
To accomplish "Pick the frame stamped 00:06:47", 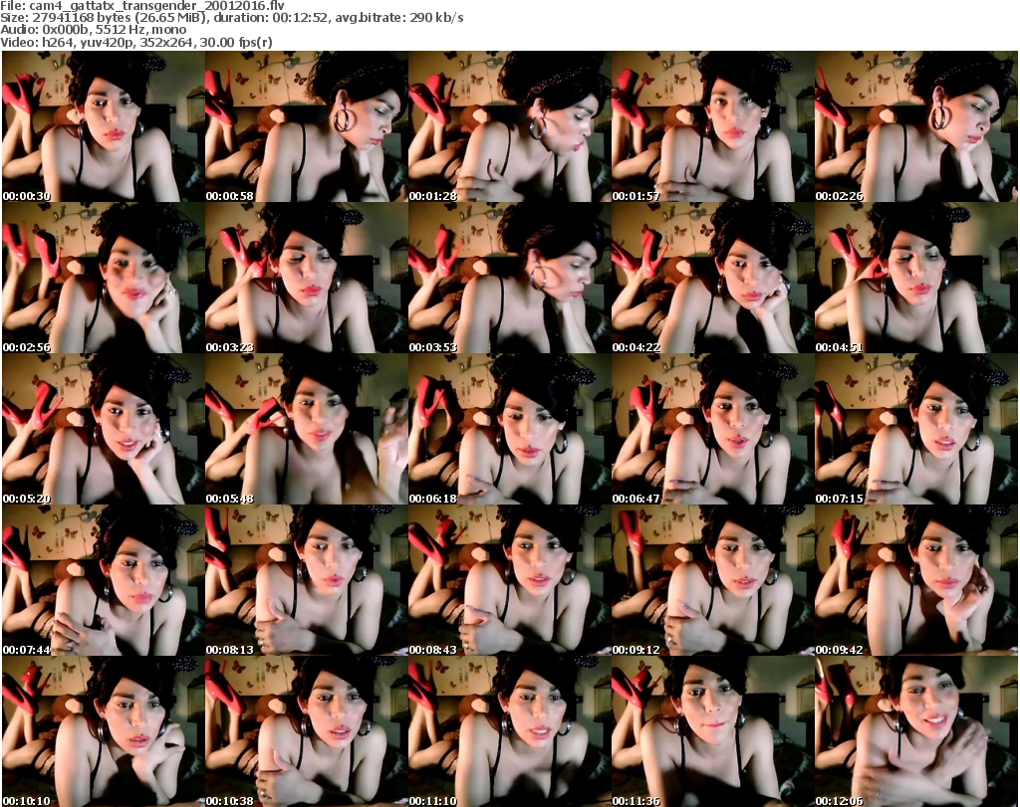I will (x=713, y=430).
